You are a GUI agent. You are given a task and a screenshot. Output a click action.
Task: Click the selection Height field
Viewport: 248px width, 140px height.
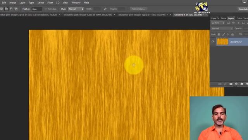point(121,9)
